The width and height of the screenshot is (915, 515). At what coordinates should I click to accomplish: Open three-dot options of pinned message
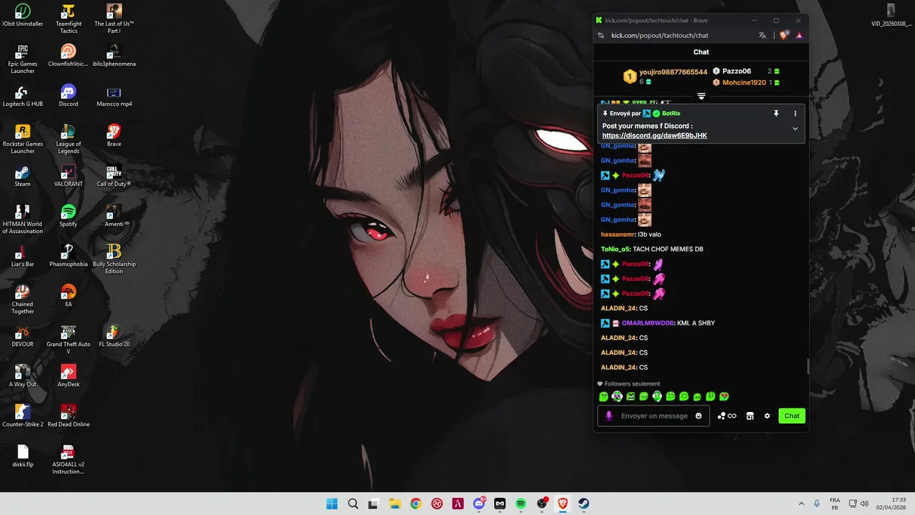(795, 113)
